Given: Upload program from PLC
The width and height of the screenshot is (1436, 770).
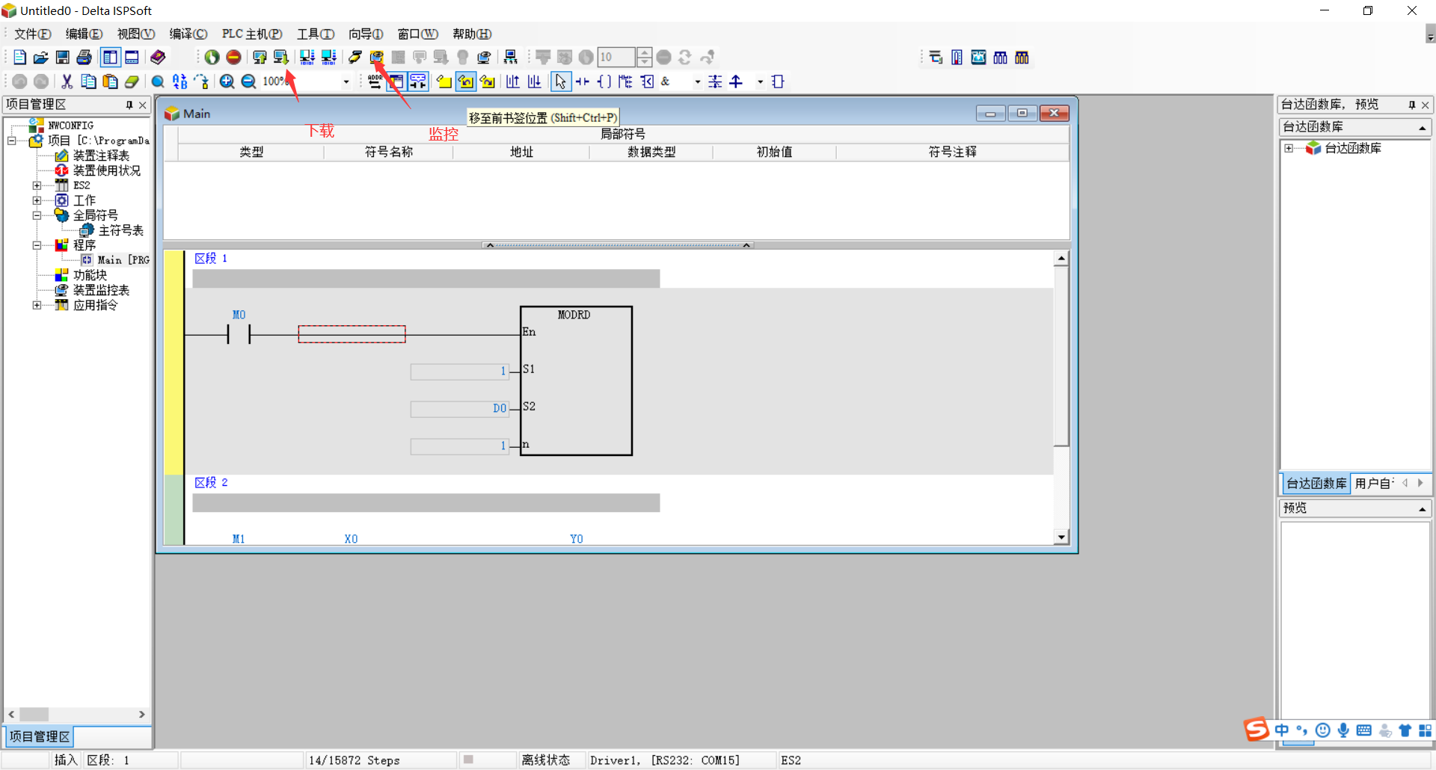Looking at the screenshot, I should tap(260, 58).
